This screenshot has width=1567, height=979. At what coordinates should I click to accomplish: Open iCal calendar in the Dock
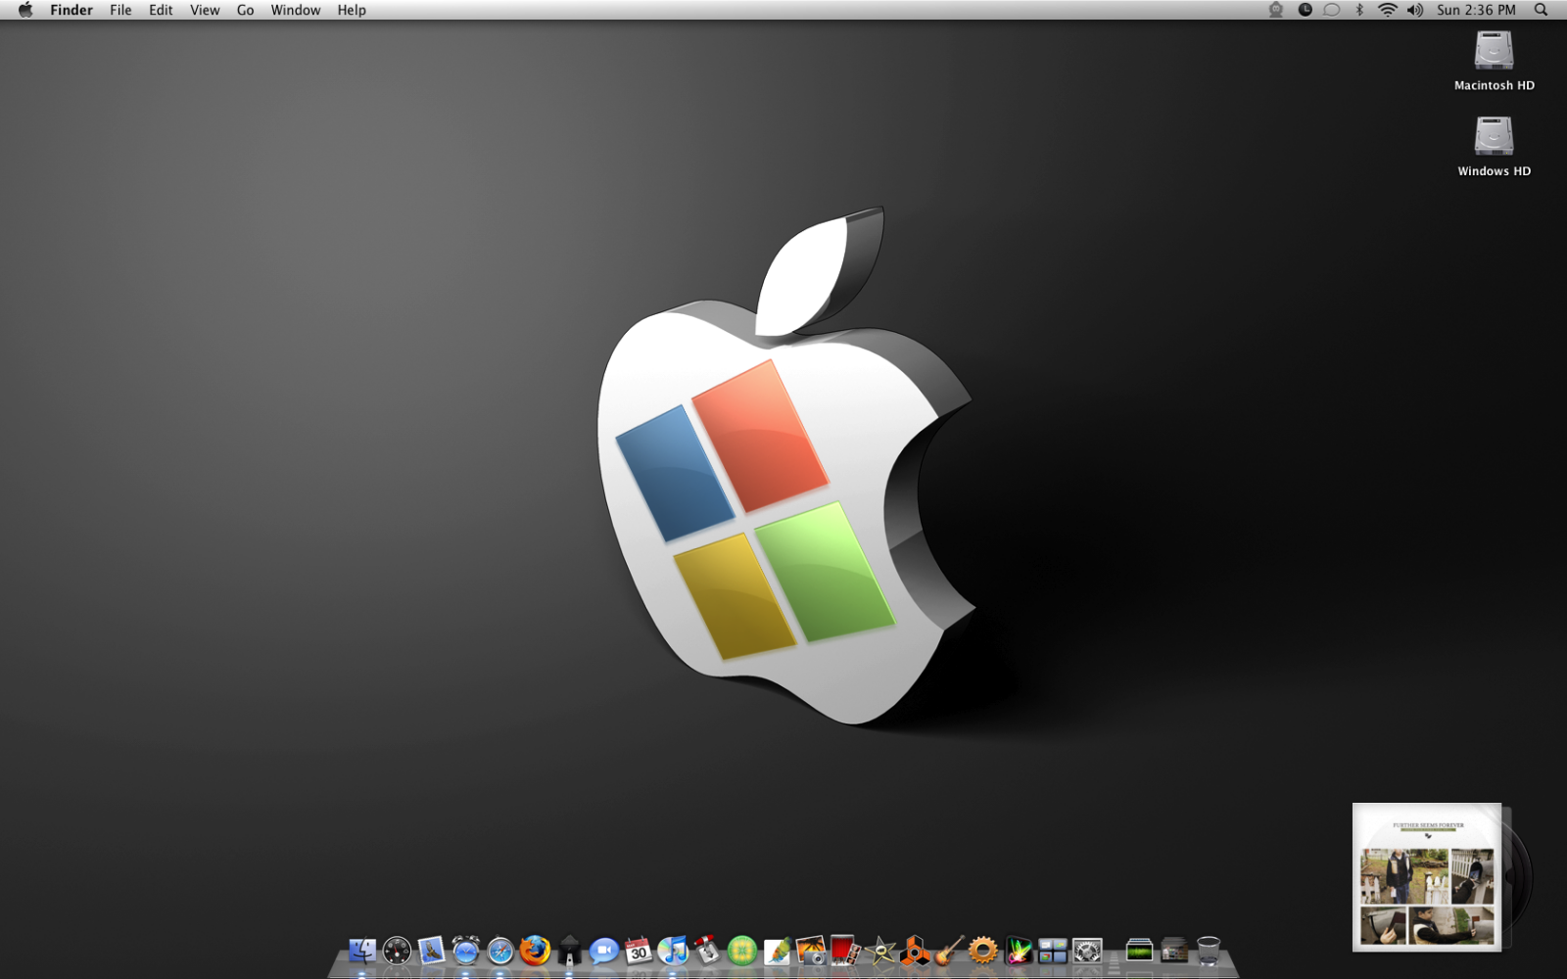(x=639, y=951)
